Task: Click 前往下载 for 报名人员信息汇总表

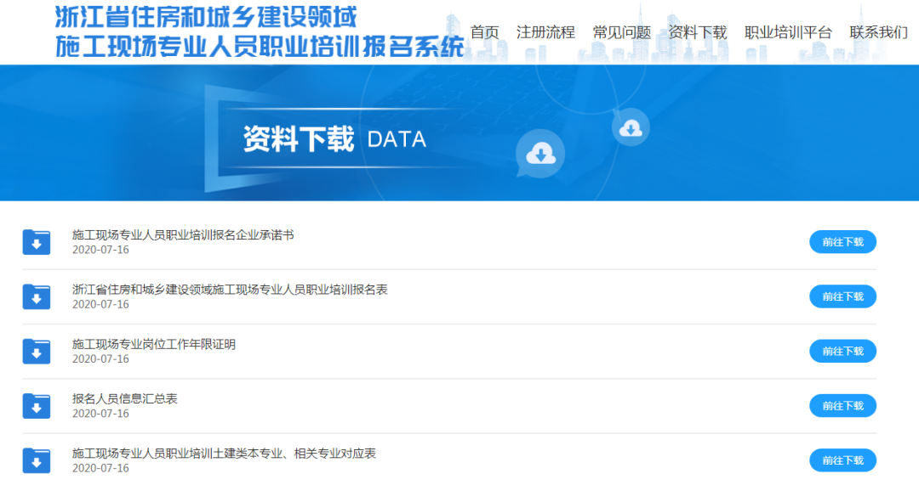Action: pyautogui.click(x=842, y=405)
